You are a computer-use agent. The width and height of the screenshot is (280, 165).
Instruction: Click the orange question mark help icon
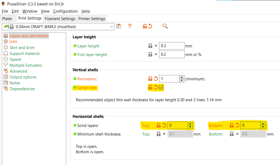(x=130, y=26)
